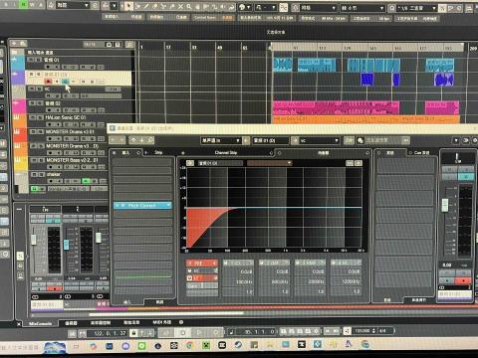Screen dimensions: 478x358
Task: Mute the 音频 01 track
Action: coord(31,60)
